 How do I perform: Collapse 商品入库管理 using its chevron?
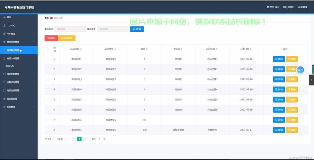[34, 59]
